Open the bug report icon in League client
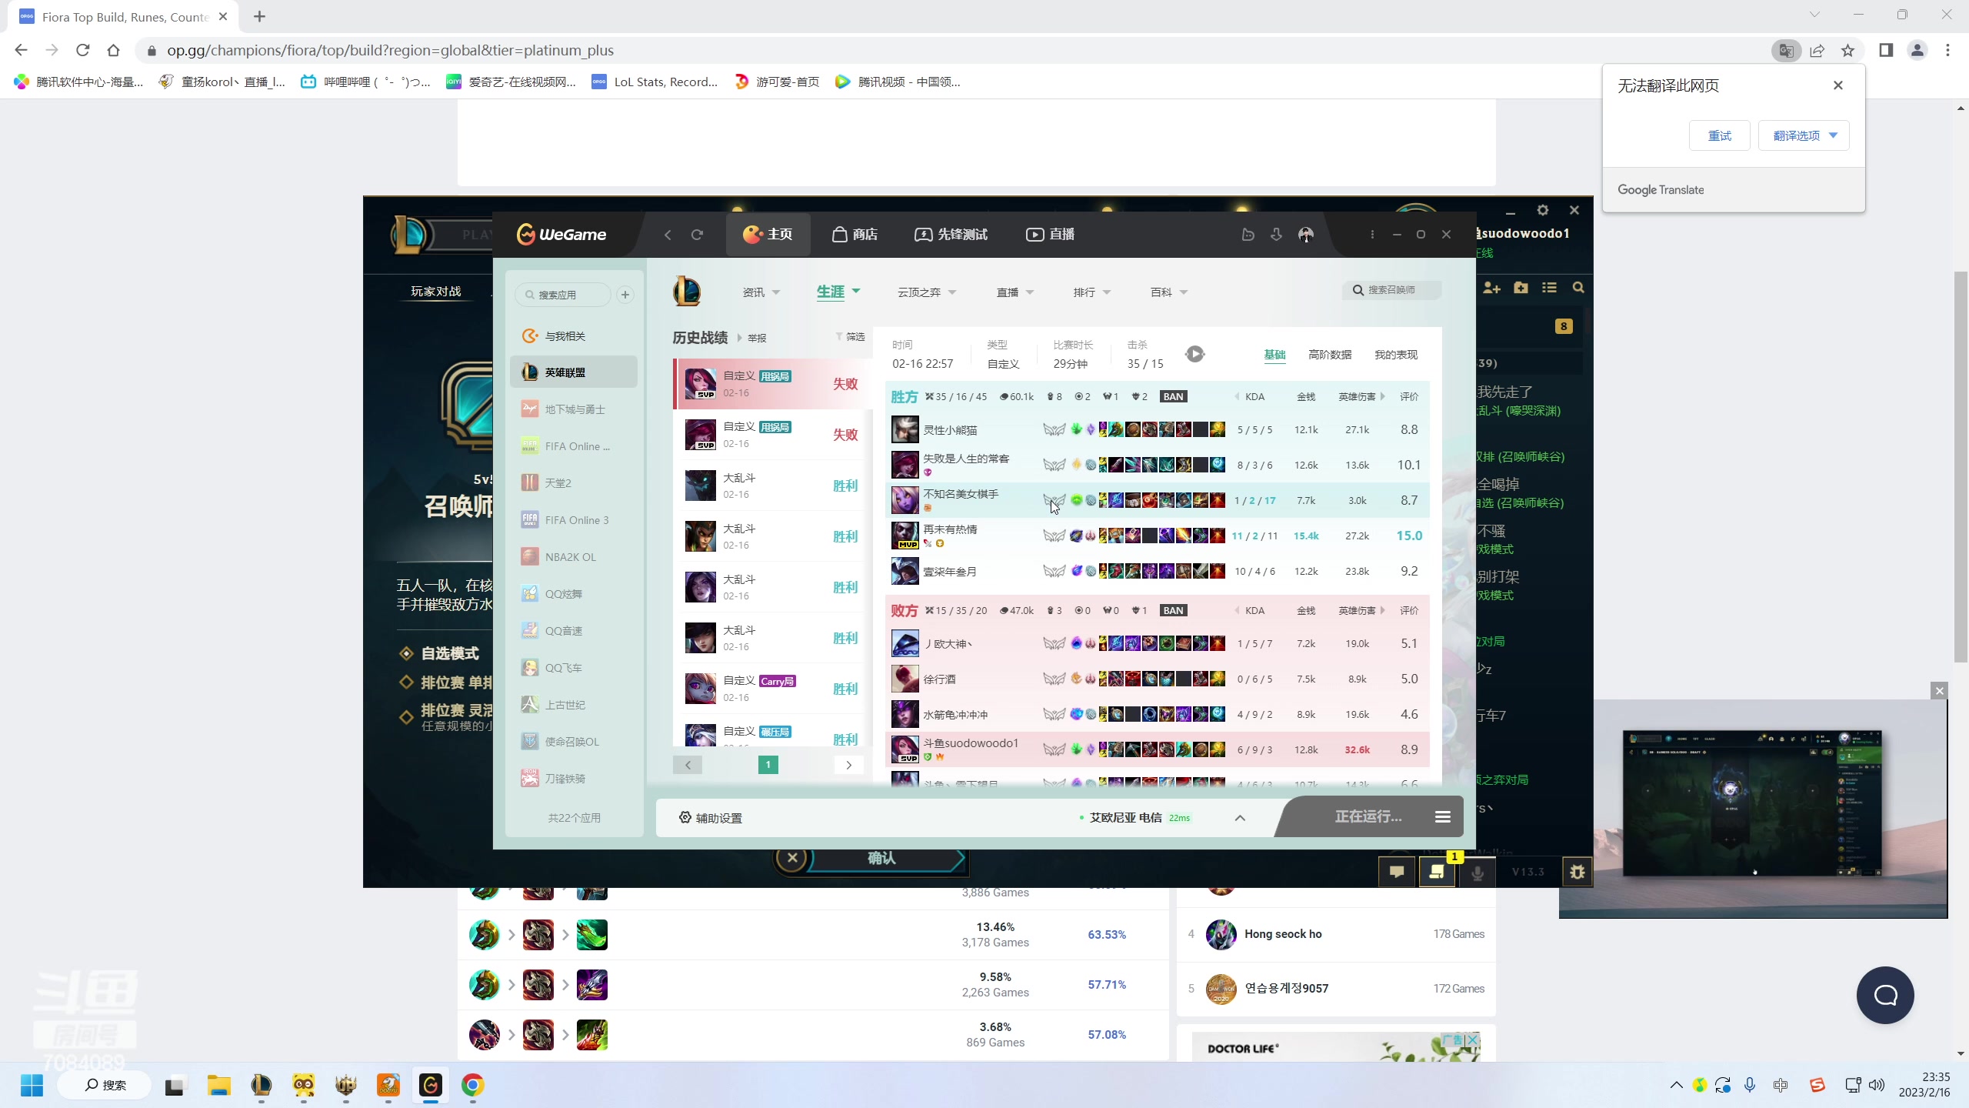This screenshot has height=1108, width=1969. (1578, 873)
